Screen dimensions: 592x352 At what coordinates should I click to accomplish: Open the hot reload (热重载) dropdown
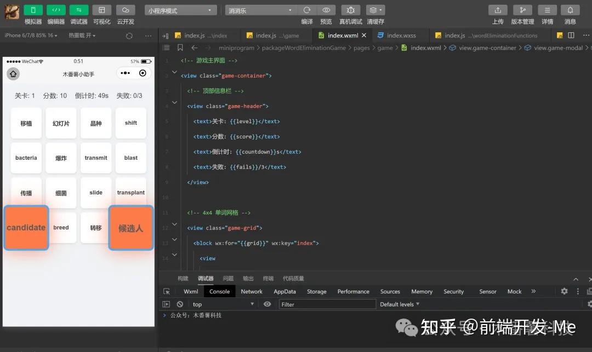click(82, 36)
